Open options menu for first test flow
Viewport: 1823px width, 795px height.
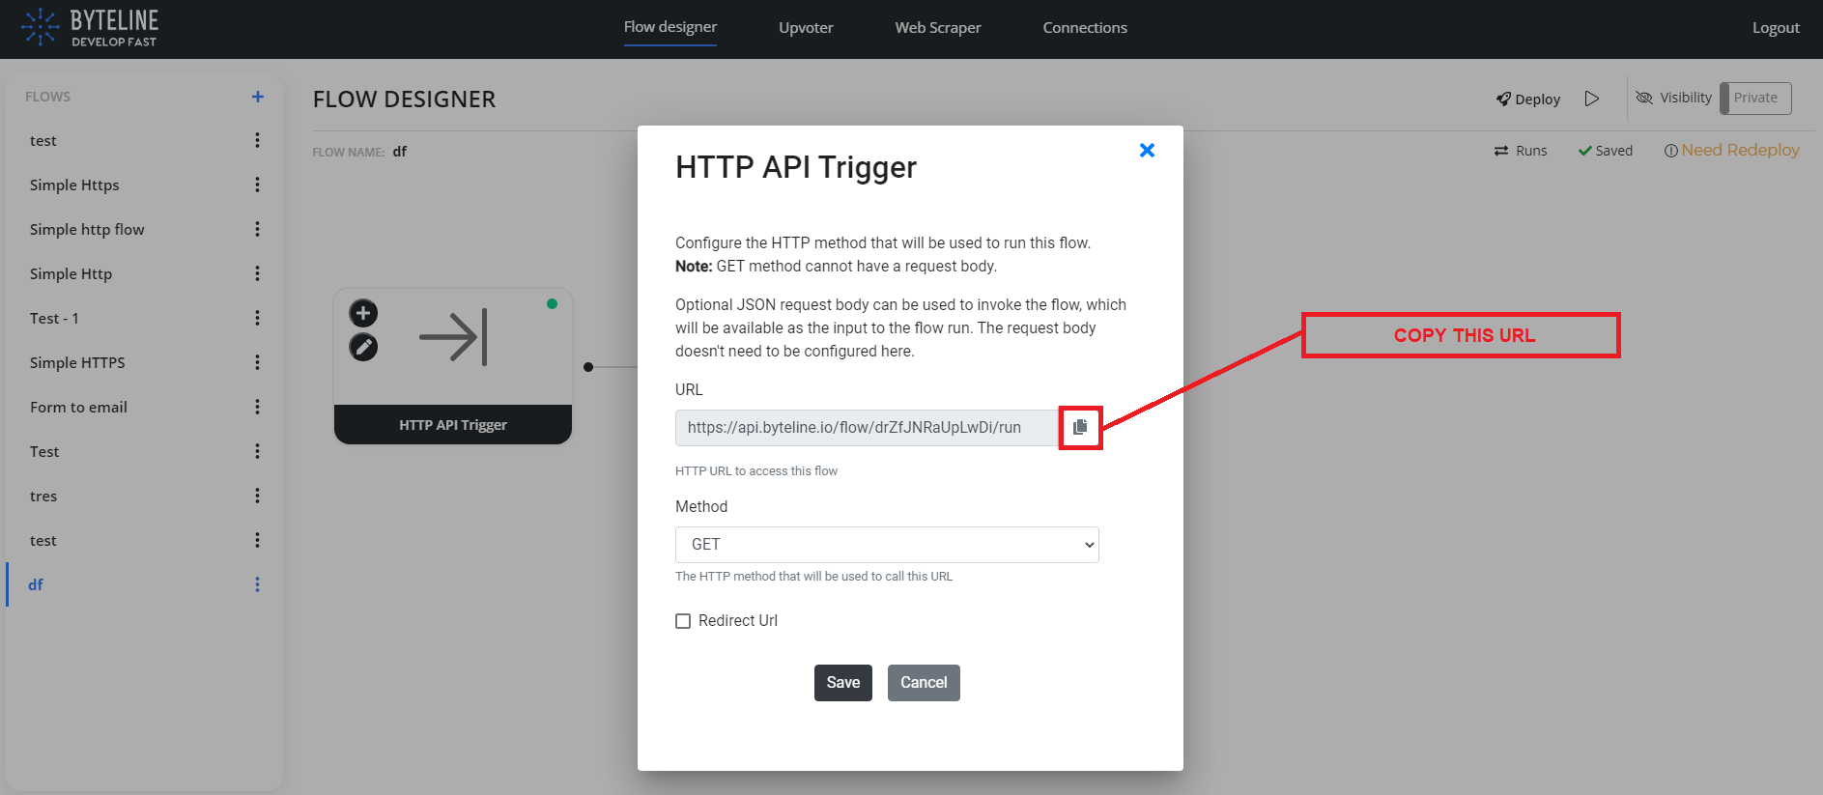pyautogui.click(x=257, y=140)
